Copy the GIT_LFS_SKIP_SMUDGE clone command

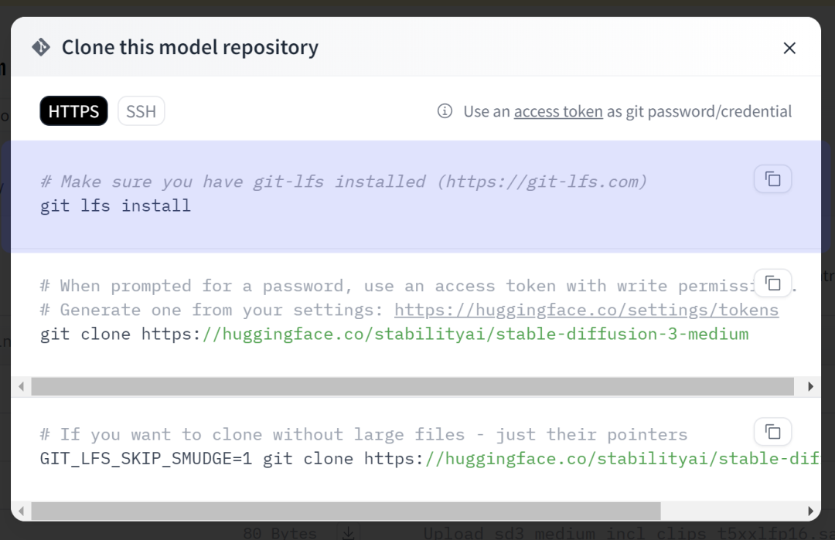(772, 432)
